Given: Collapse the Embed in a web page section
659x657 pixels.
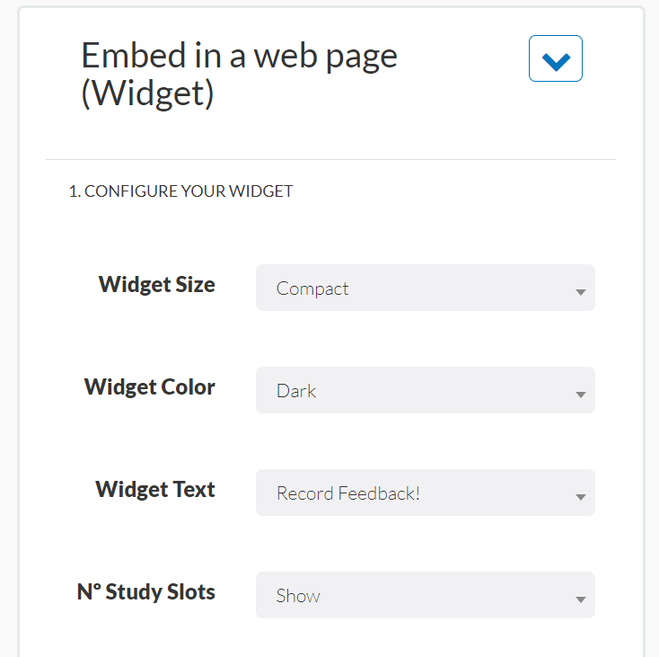Looking at the screenshot, I should pos(555,59).
